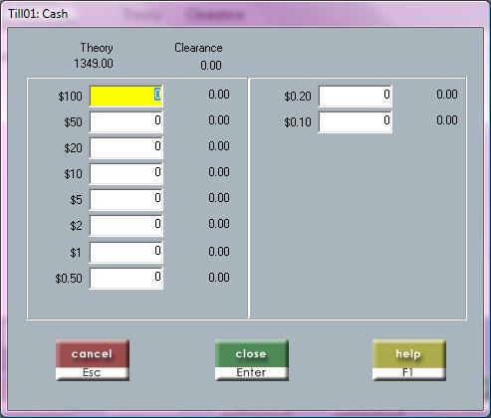This screenshot has width=491, height=418.
Task: Focus the $1 count input field
Action: coord(126,252)
